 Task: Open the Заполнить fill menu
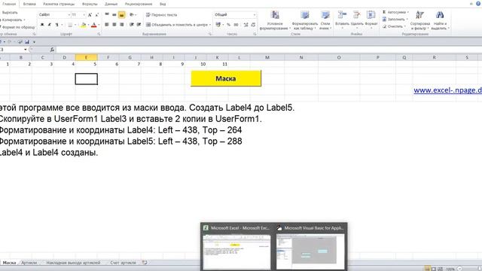point(395,20)
